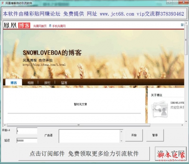Image resolution: width=189 pixels, height=164 pixels.
Task: Open the 凤凰网首页 link
Action: click(40, 26)
